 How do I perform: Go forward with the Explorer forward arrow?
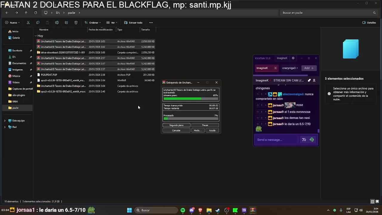(16, 13)
